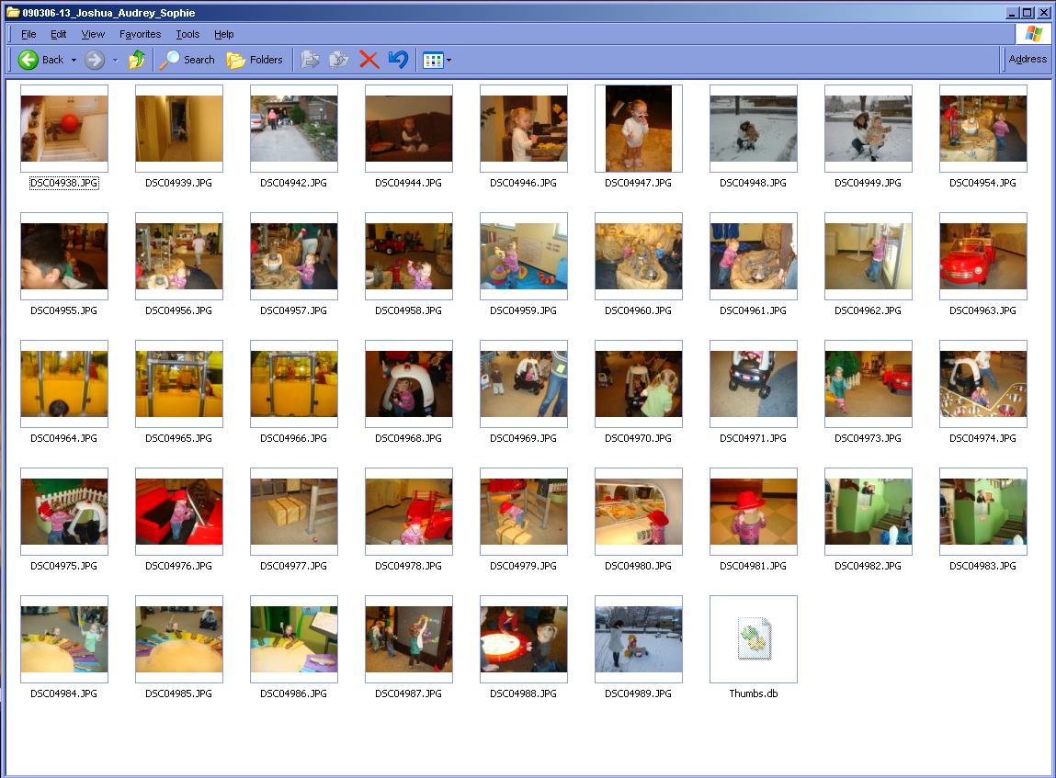Click the file name DSC04958.JPG
This screenshot has width=1056, height=778.
click(408, 310)
